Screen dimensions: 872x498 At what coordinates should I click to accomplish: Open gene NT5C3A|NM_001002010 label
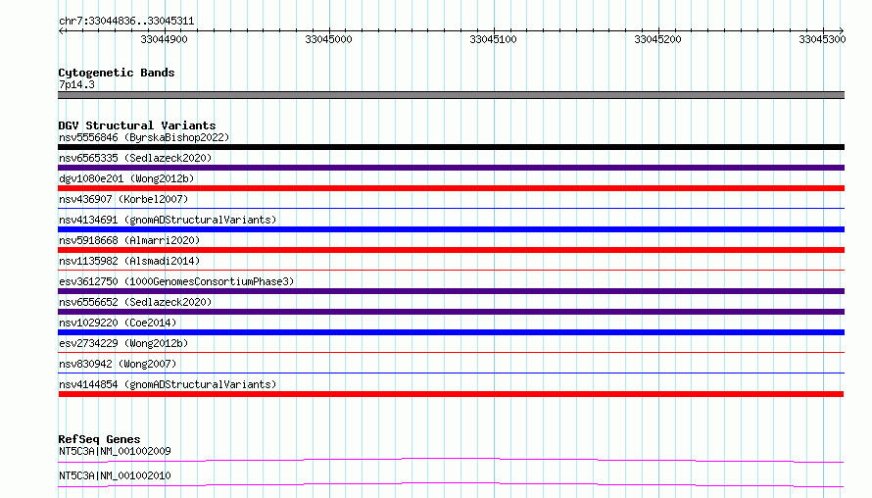coord(115,475)
